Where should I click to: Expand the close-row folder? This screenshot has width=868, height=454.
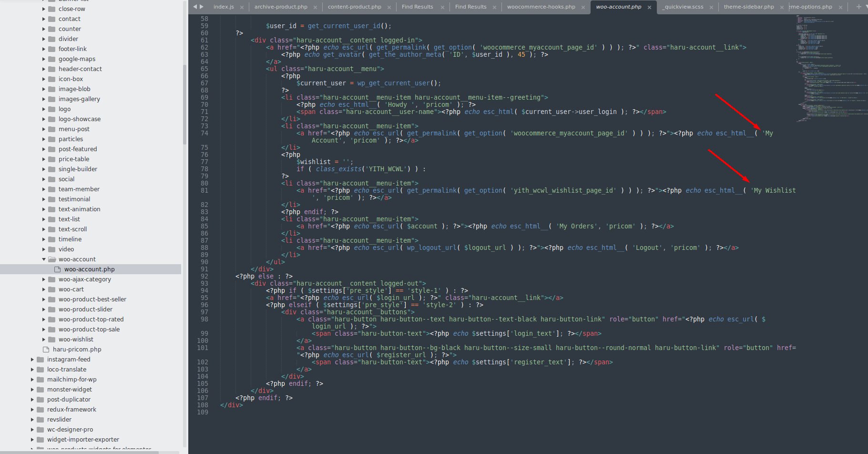[x=44, y=9]
